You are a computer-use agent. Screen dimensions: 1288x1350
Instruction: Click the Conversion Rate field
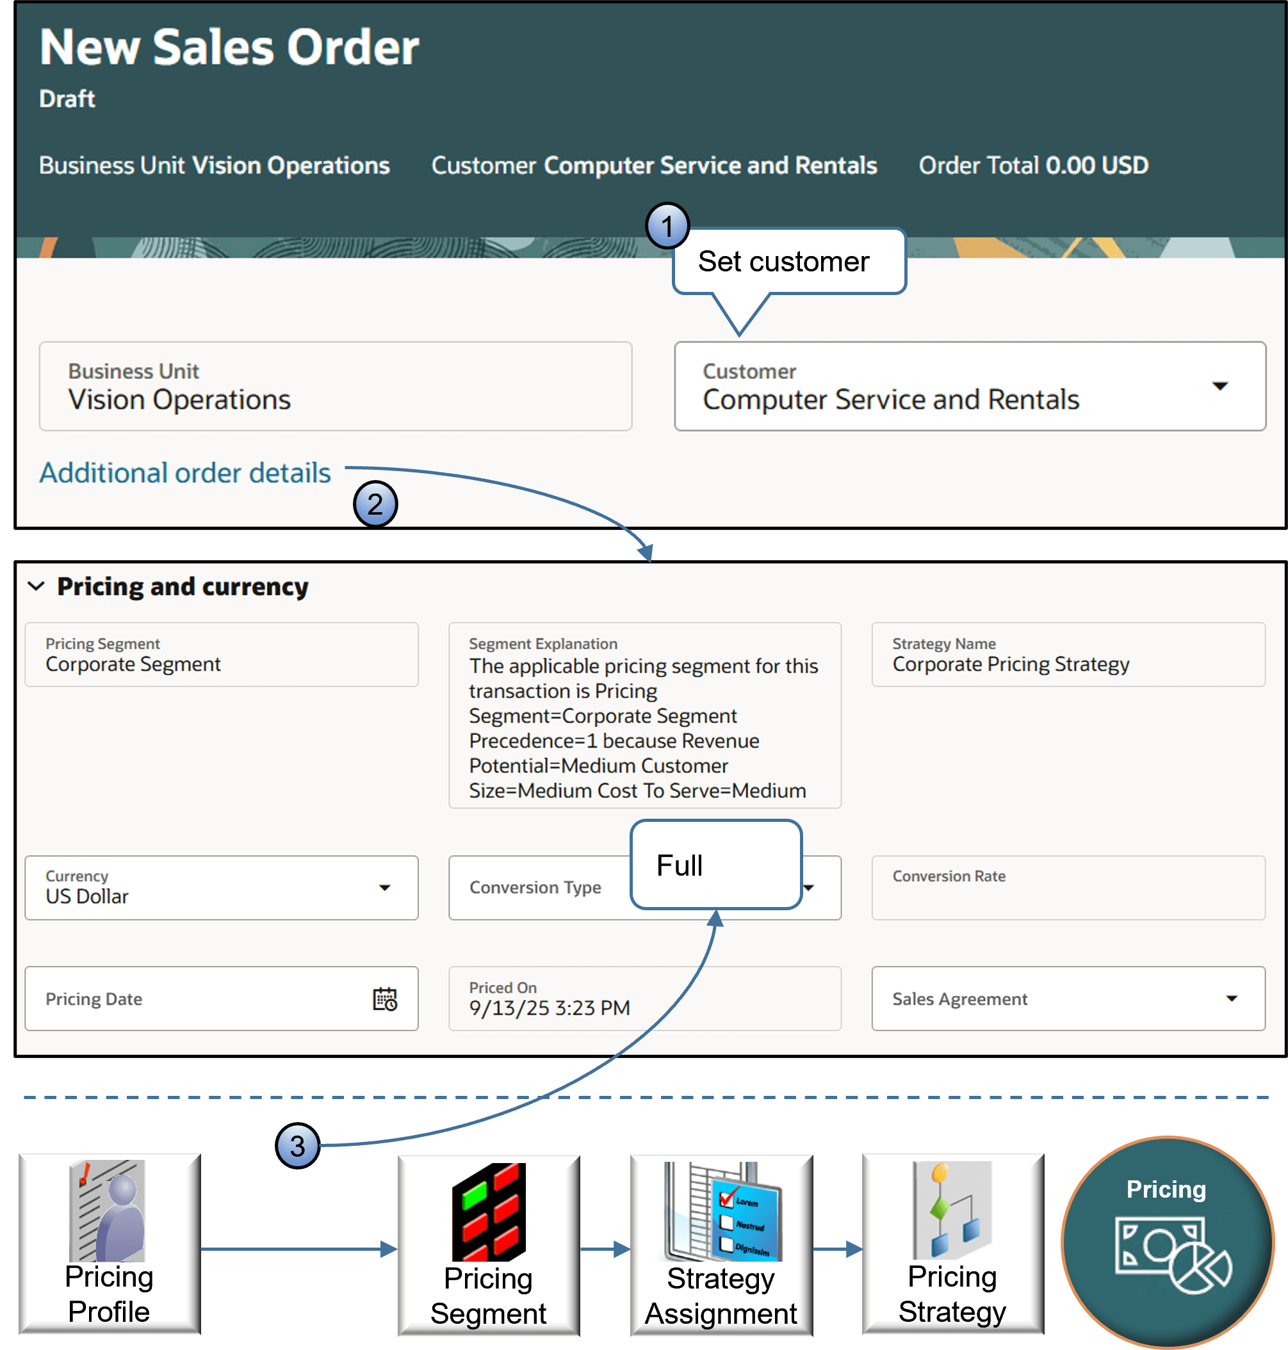tap(1068, 887)
